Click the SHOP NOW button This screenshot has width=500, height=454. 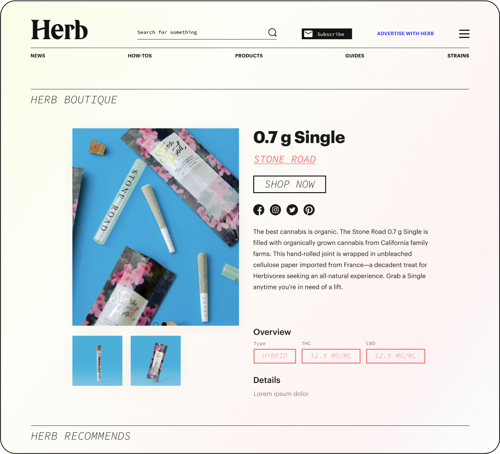pos(290,184)
